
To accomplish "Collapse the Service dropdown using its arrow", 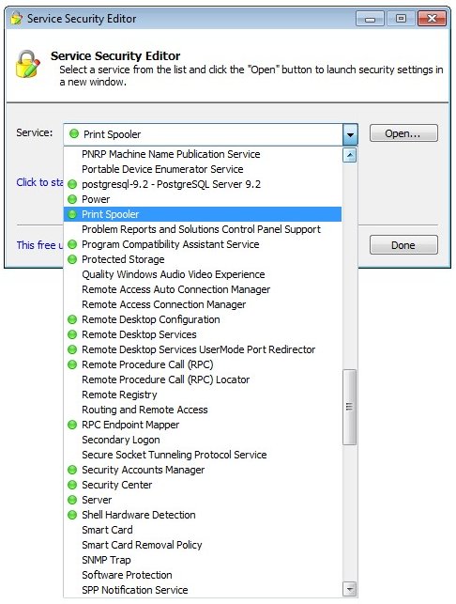I will click(x=350, y=134).
